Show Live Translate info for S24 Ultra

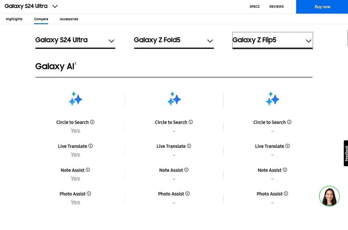pyautogui.click(x=90, y=146)
